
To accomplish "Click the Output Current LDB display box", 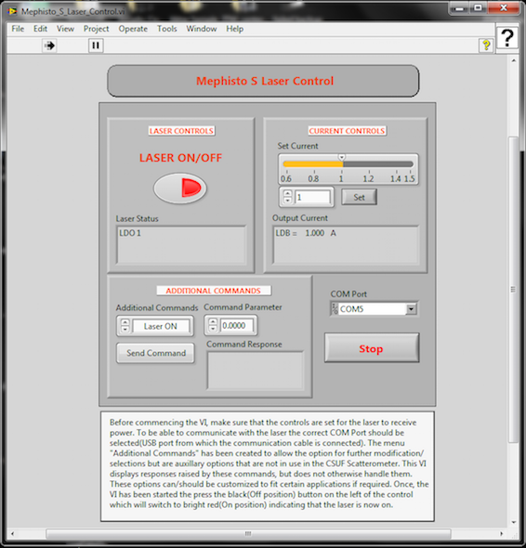I will click(x=346, y=244).
